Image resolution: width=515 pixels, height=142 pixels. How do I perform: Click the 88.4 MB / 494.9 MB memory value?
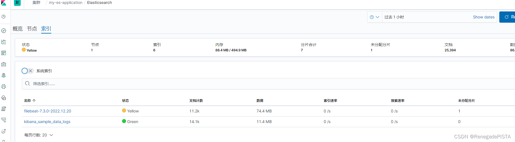coord(231,50)
